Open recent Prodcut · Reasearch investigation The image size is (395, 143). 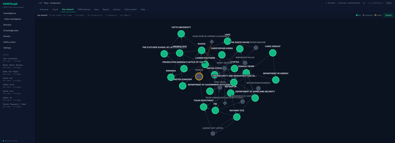pyautogui.click(x=17, y=105)
